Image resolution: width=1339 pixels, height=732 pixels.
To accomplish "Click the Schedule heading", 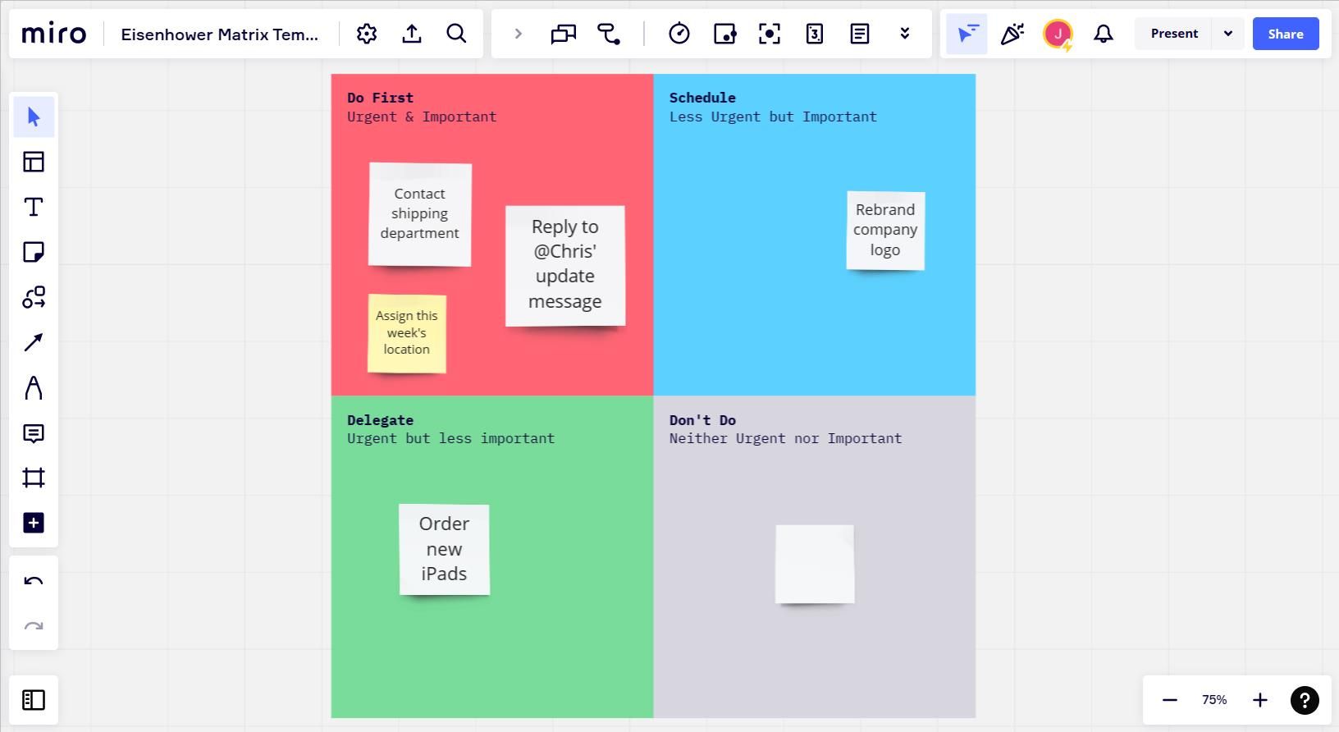I will [x=702, y=98].
